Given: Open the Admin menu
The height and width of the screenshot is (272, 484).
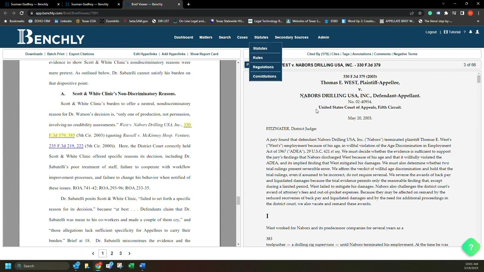Looking at the screenshot, I should (323, 37).
